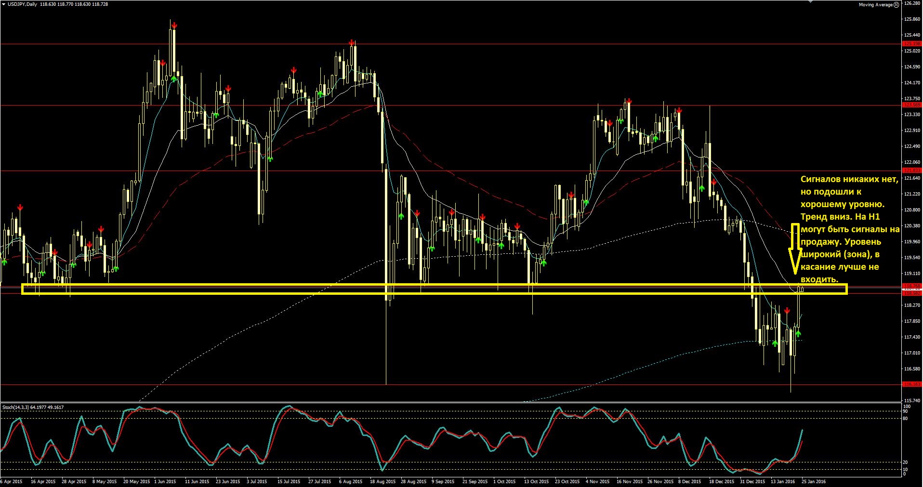This screenshot has width=923, height=487.
Task: Click price scale value 117.430
Action: 912,337
